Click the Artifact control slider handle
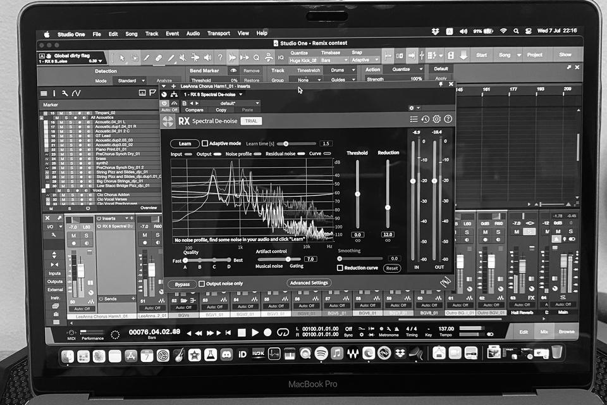Viewport: 607px width, 405px height. coord(288,259)
